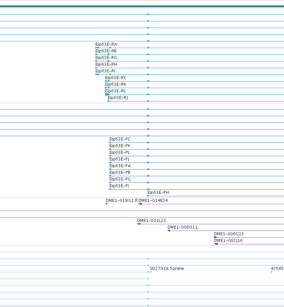The image size is (284, 307).
Task: Select the Eip63E-RB transcript label
Action: point(106,51)
